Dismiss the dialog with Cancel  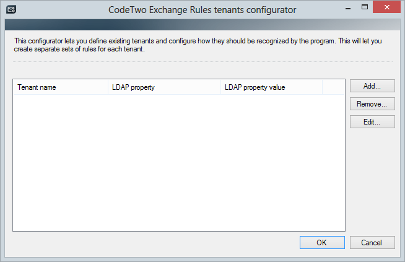coord(372,242)
